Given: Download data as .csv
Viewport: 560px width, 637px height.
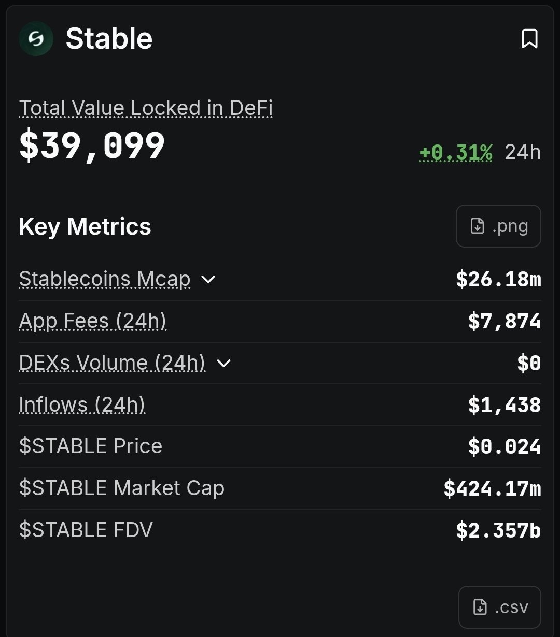Looking at the screenshot, I should (499, 607).
